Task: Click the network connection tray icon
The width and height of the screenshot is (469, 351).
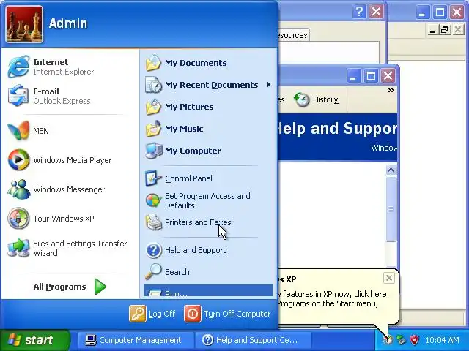Action: tap(401, 340)
